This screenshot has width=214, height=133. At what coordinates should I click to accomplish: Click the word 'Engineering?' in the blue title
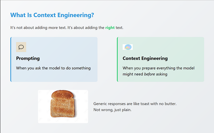click(76, 15)
